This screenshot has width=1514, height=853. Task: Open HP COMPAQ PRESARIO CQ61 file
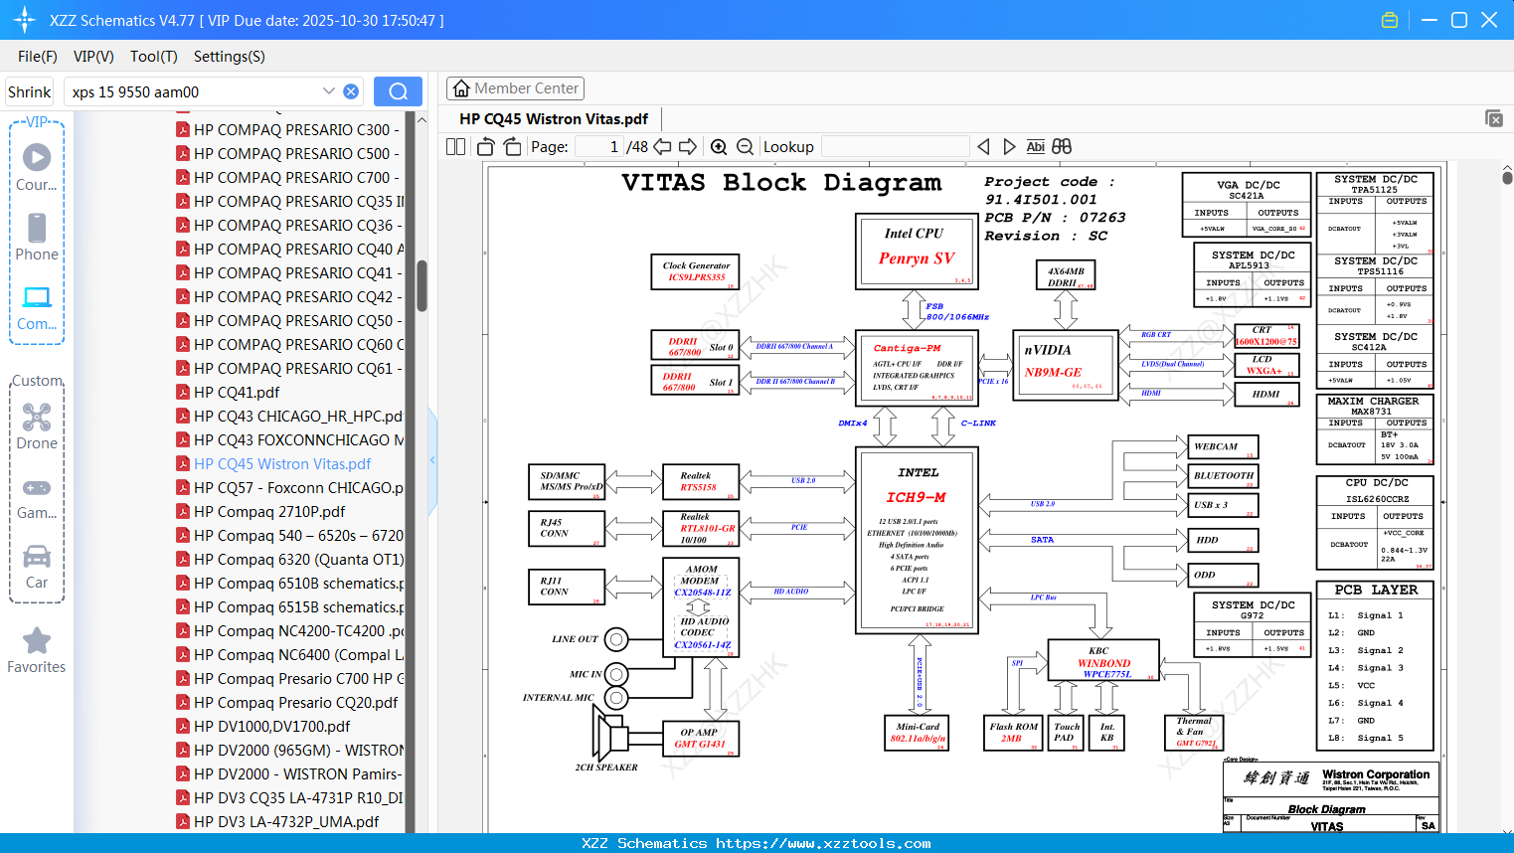point(289,369)
